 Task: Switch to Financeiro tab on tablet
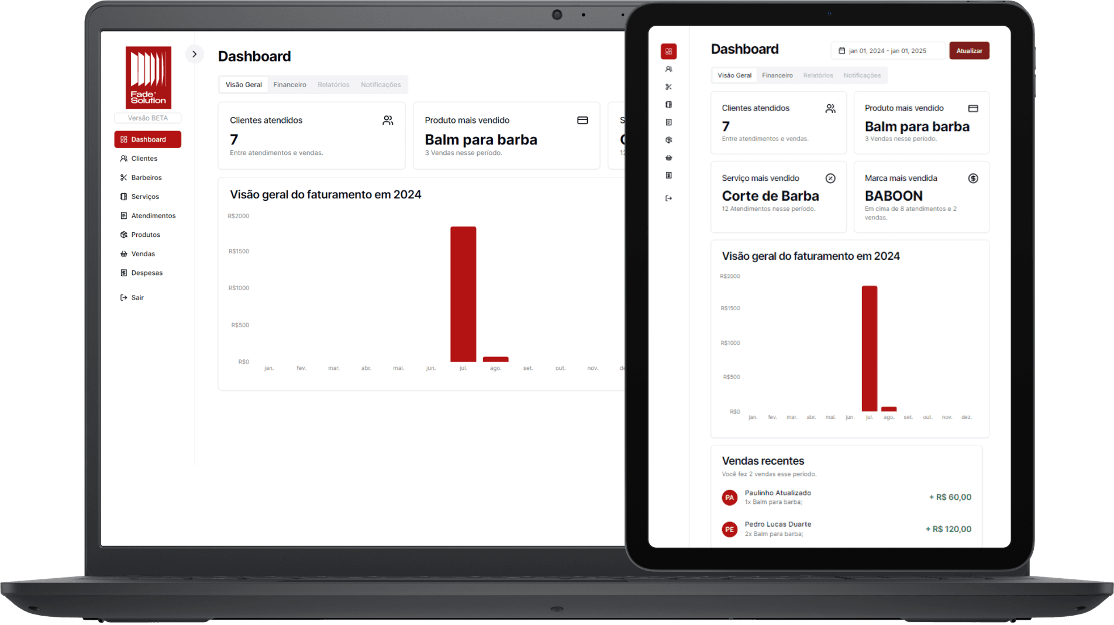[777, 75]
